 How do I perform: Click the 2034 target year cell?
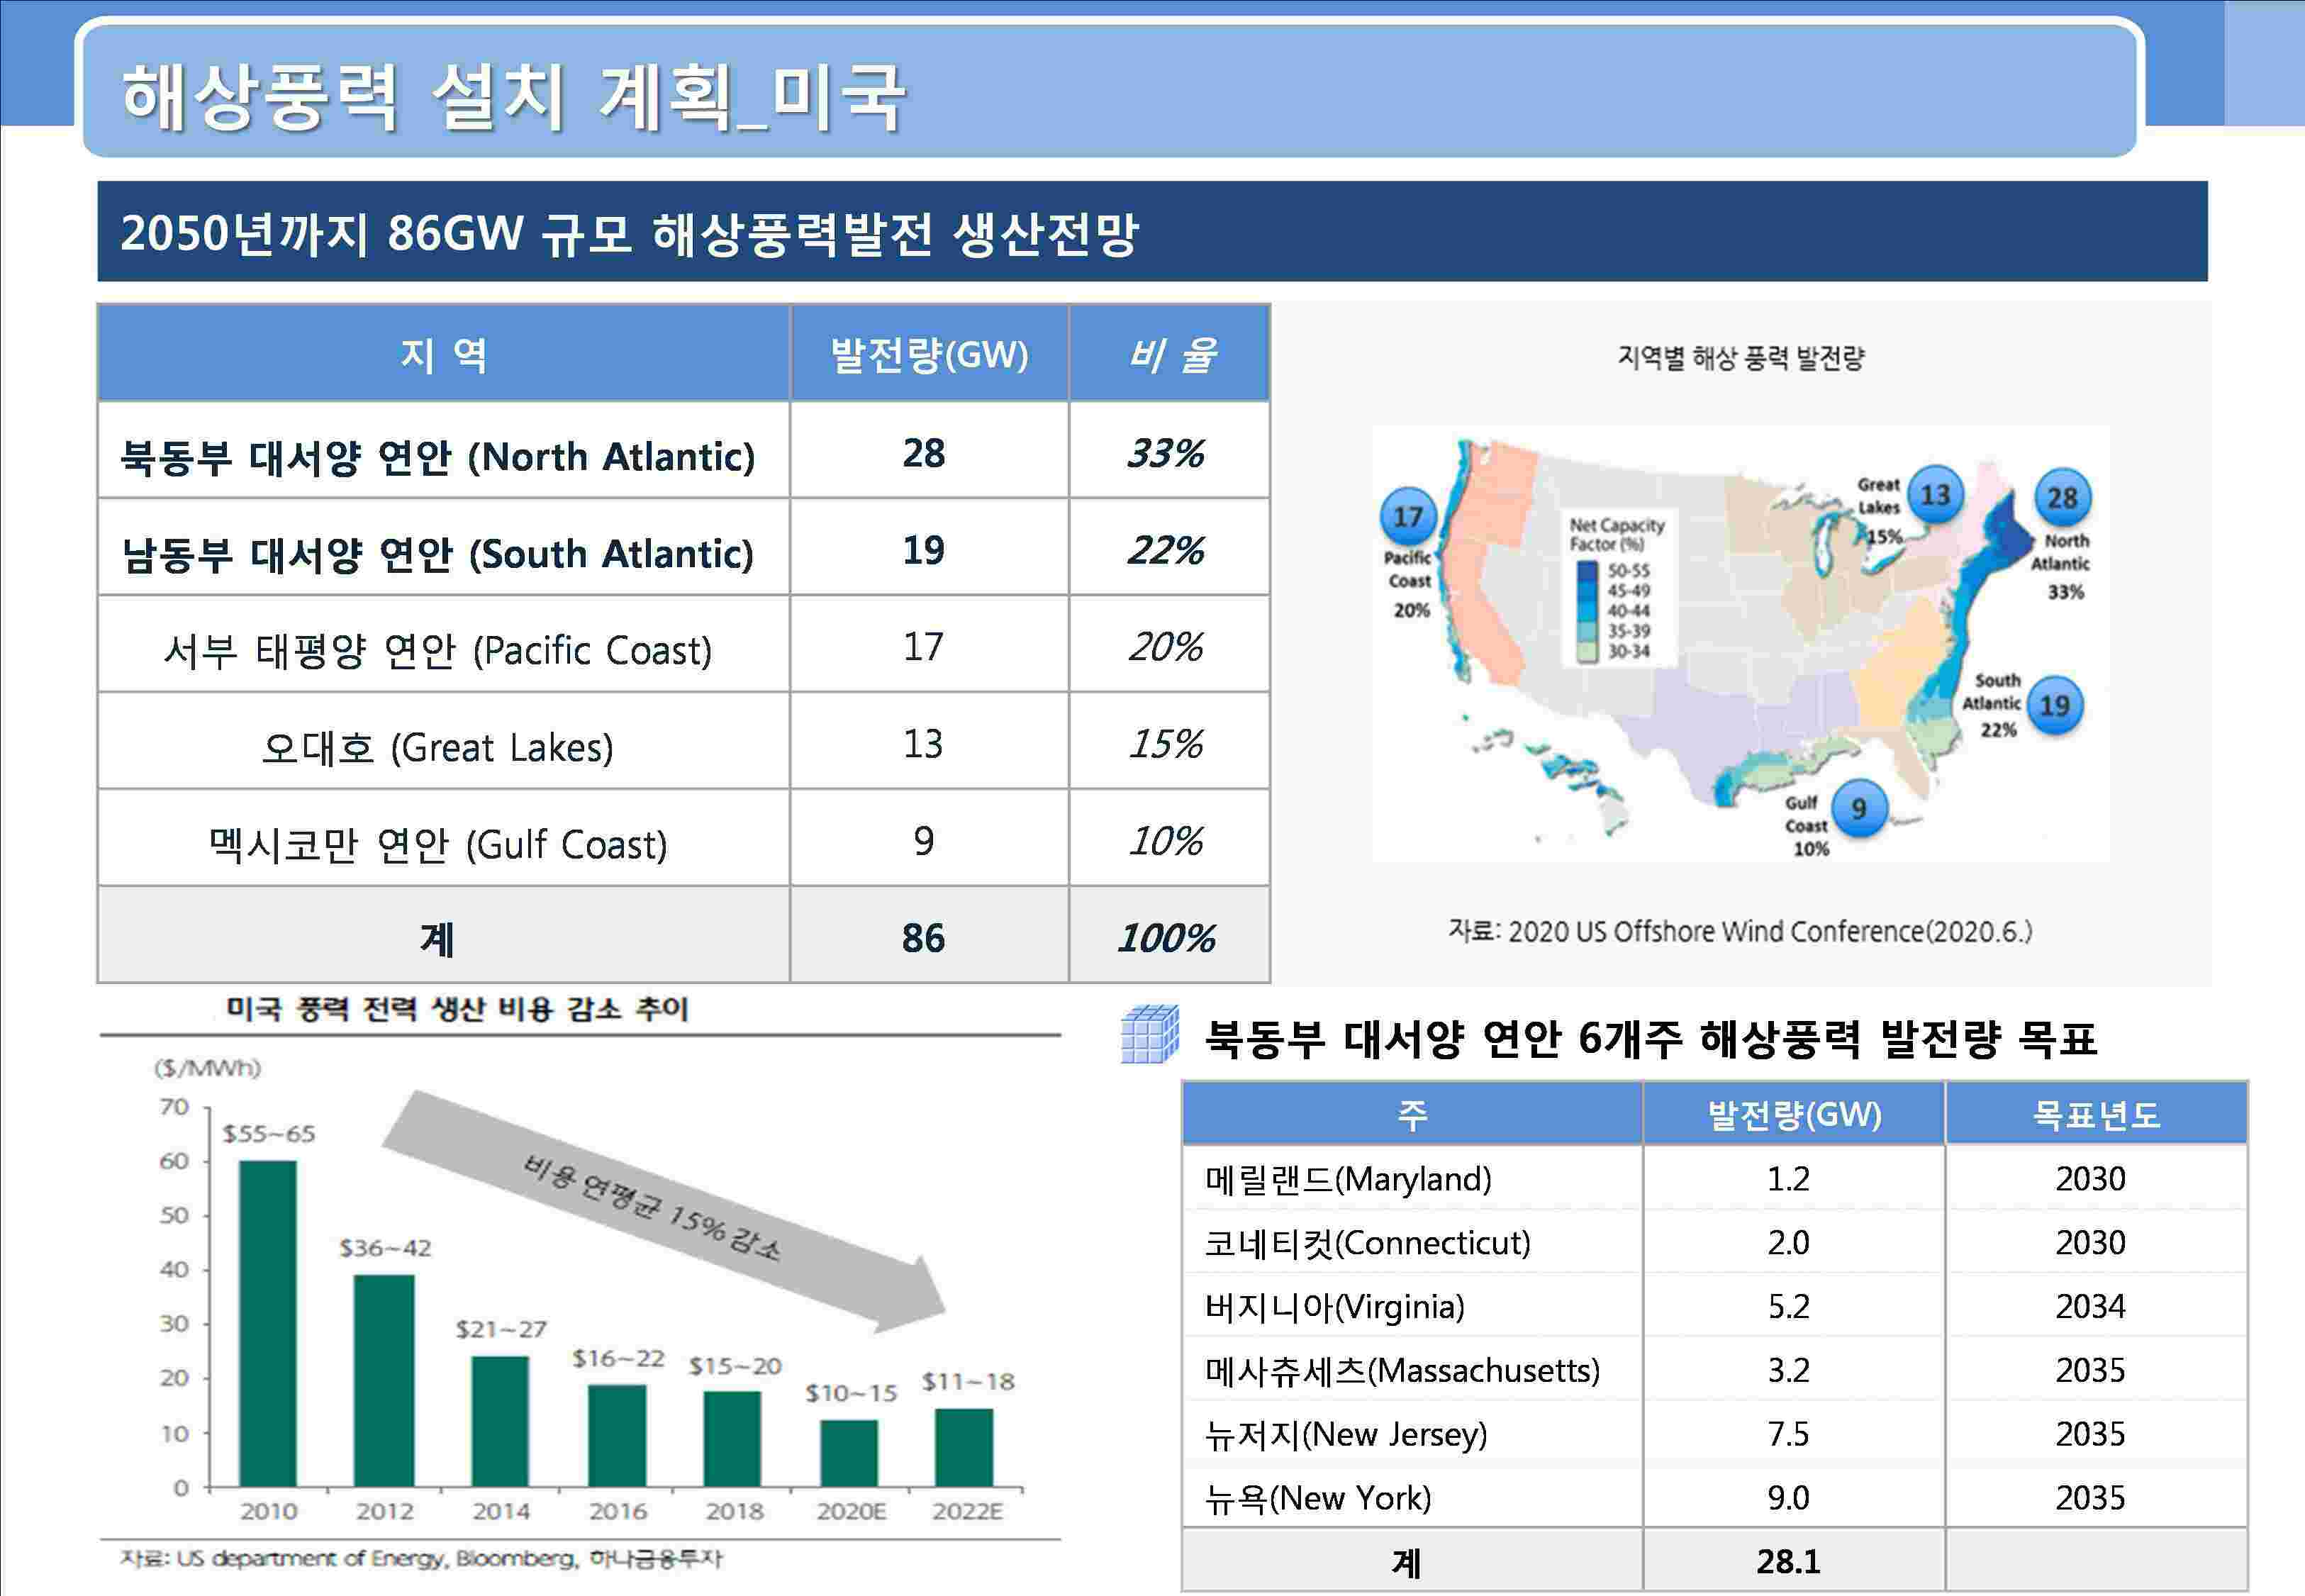tap(2090, 1306)
